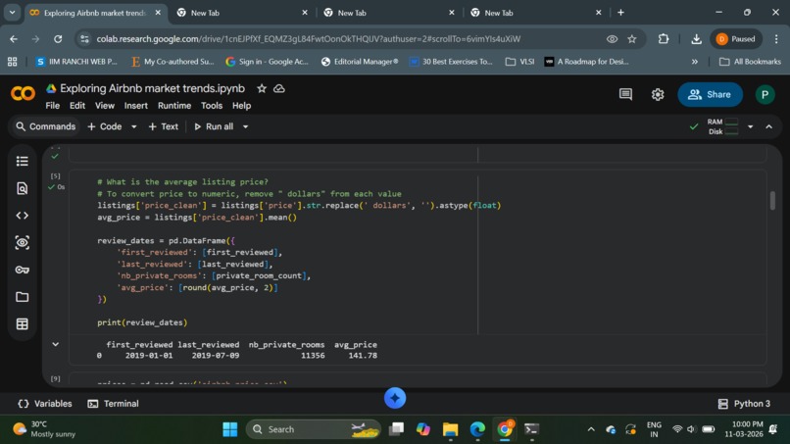Open the code snippets sidebar panel
Image resolution: width=790 pixels, height=444 pixels.
pyautogui.click(x=23, y=216)
